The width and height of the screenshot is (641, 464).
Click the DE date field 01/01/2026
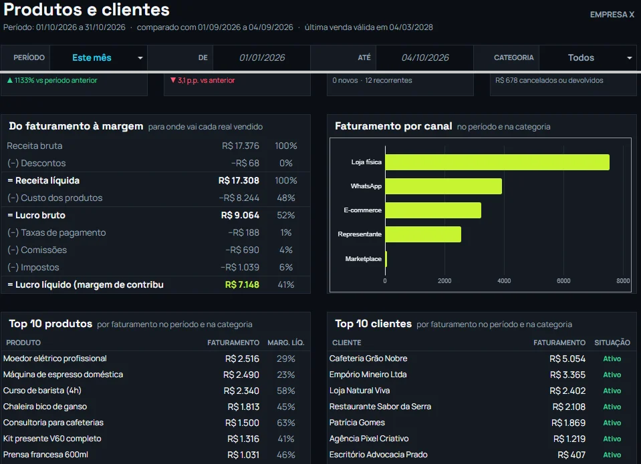point(261,57)
